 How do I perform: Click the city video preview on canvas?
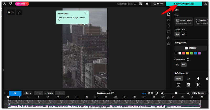pyautogui.click(x=85, y=48)
